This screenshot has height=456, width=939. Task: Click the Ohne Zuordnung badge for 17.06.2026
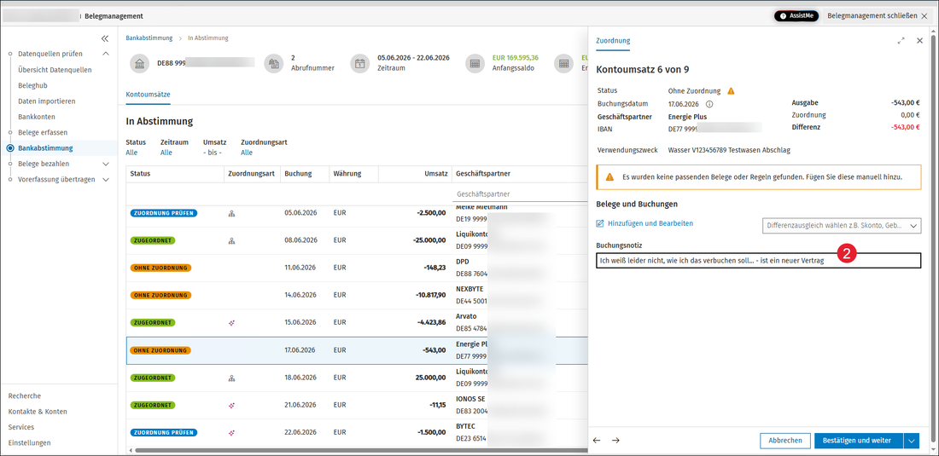coord(160,350)
